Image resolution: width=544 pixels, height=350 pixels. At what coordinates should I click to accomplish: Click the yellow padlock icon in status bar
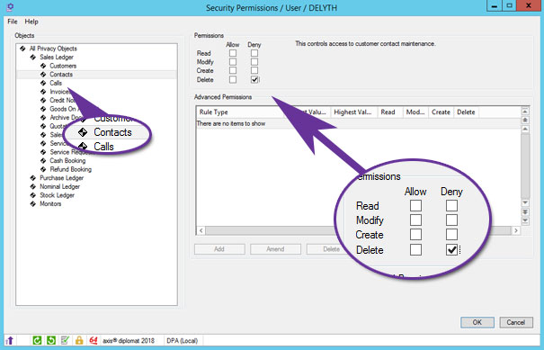coord(79,340)
